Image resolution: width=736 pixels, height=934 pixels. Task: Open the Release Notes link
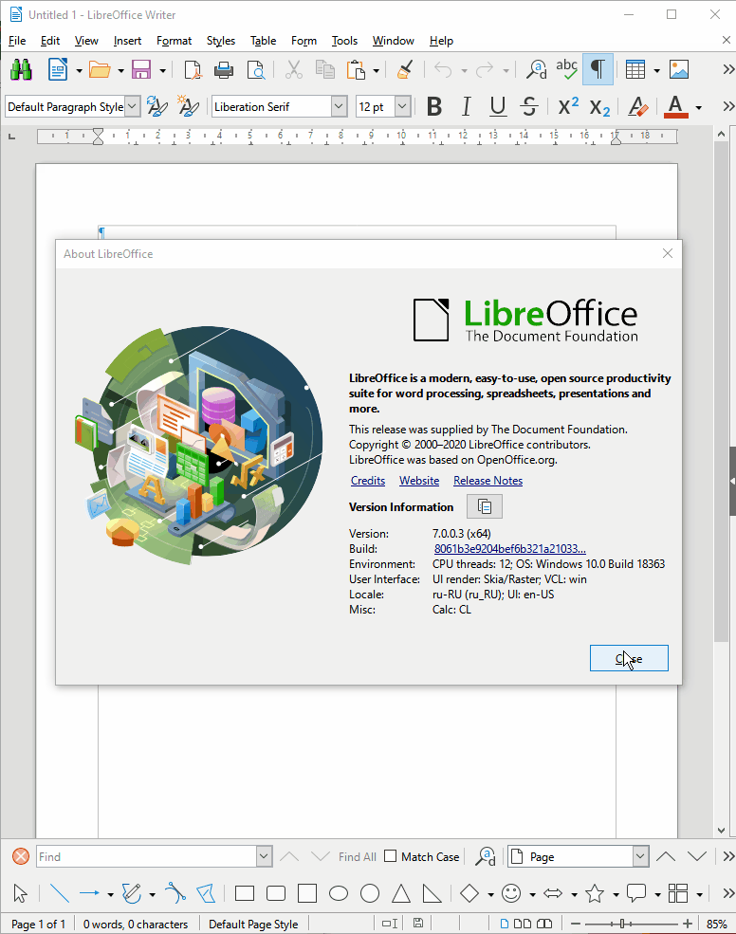(488, 481)
